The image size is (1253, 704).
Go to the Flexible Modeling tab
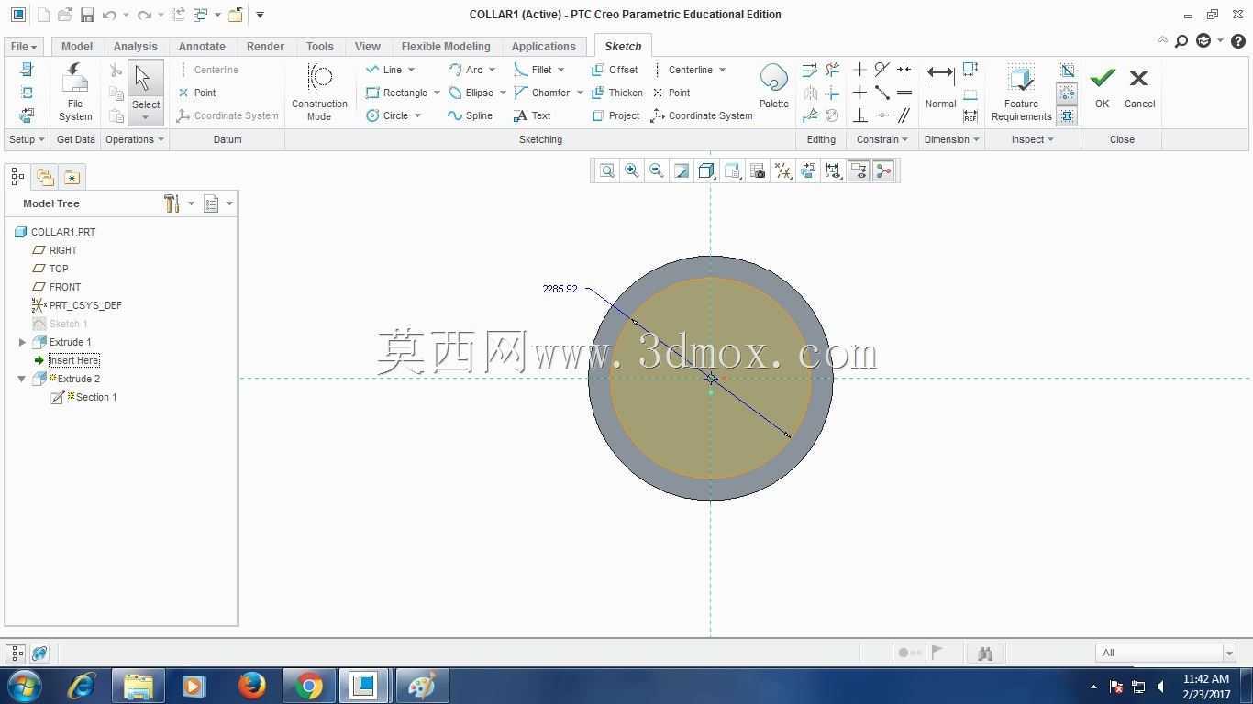[446, 47]
